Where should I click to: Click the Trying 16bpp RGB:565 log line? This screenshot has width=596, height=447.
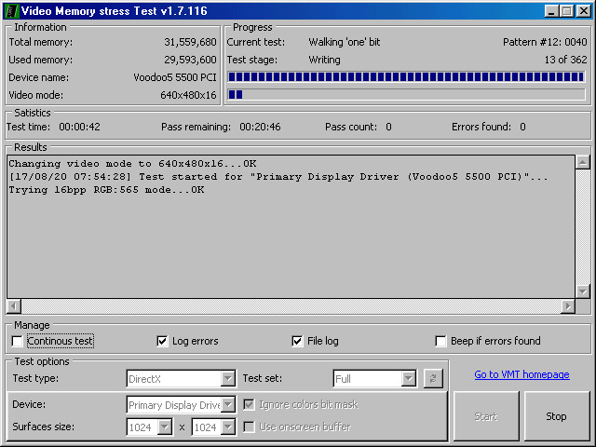pyautogui.click(x=106, y=190)
